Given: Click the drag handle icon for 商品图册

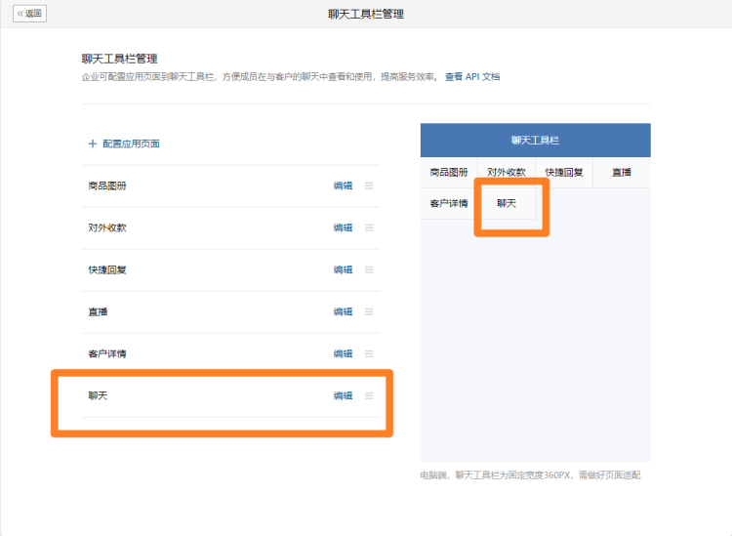Looking at the screenshot, I should (x=369, y=186).
